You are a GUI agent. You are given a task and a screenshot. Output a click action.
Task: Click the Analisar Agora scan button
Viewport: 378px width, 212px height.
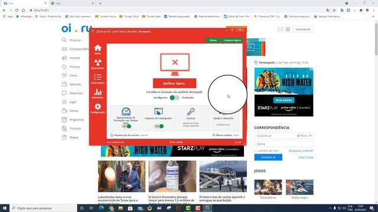click(174, 83)
